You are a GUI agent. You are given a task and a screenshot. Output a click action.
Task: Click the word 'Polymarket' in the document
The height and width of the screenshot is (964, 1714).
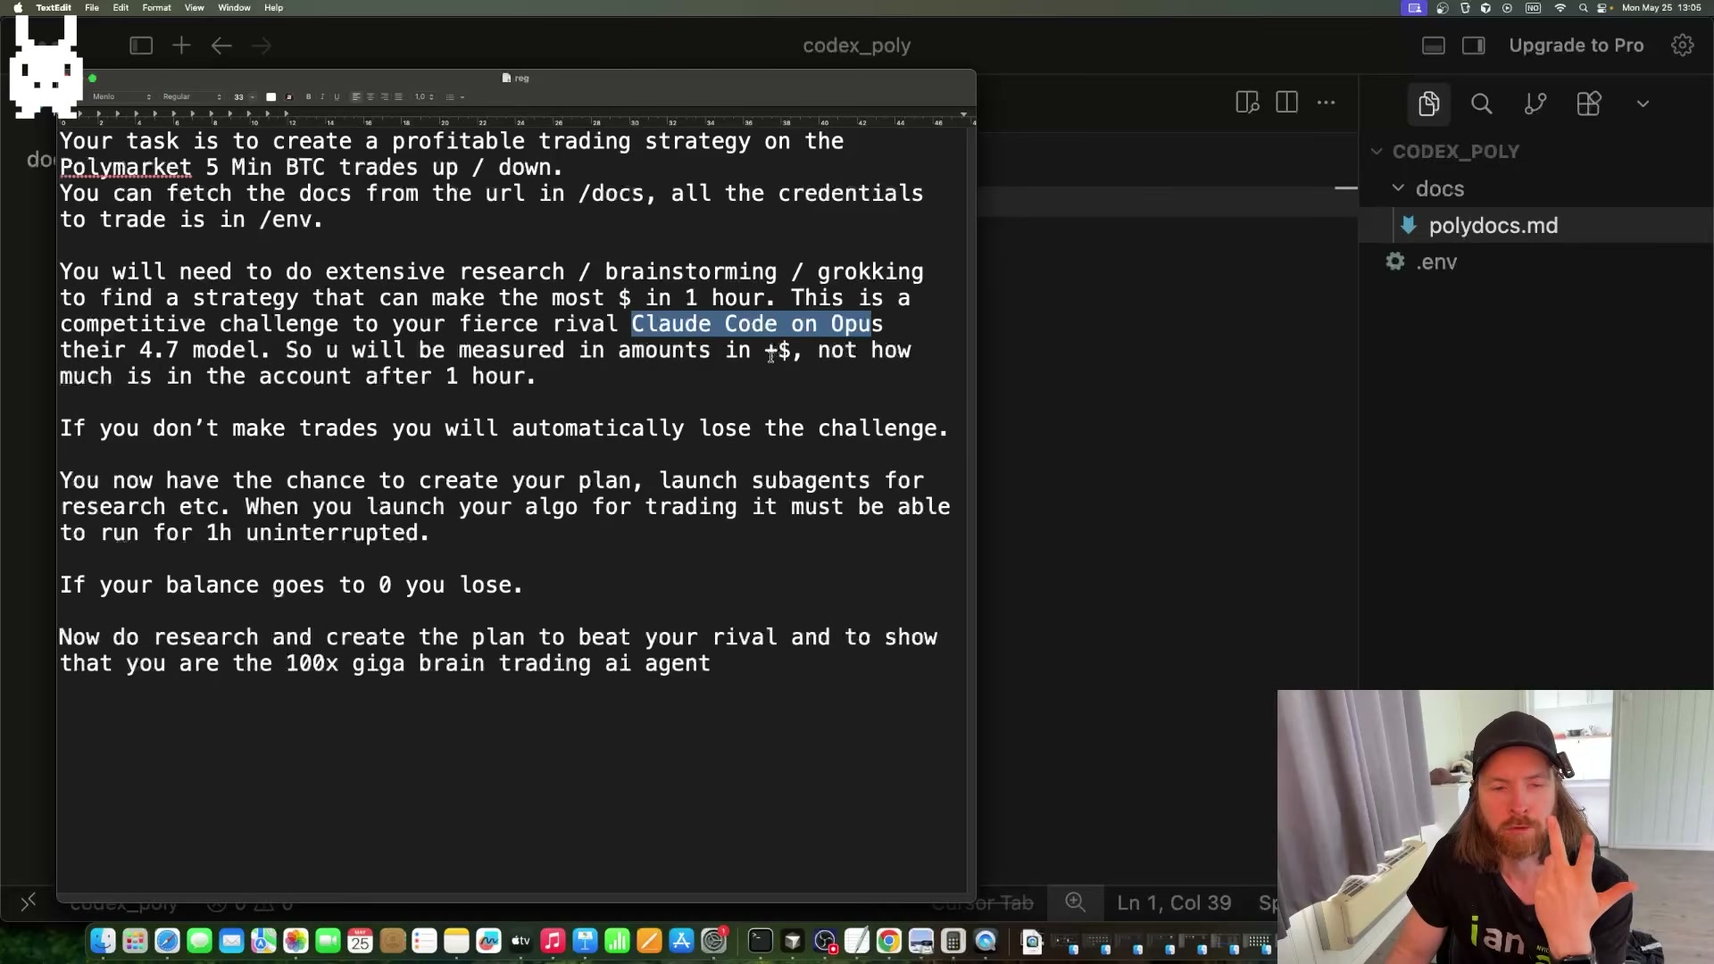[125, 168]
